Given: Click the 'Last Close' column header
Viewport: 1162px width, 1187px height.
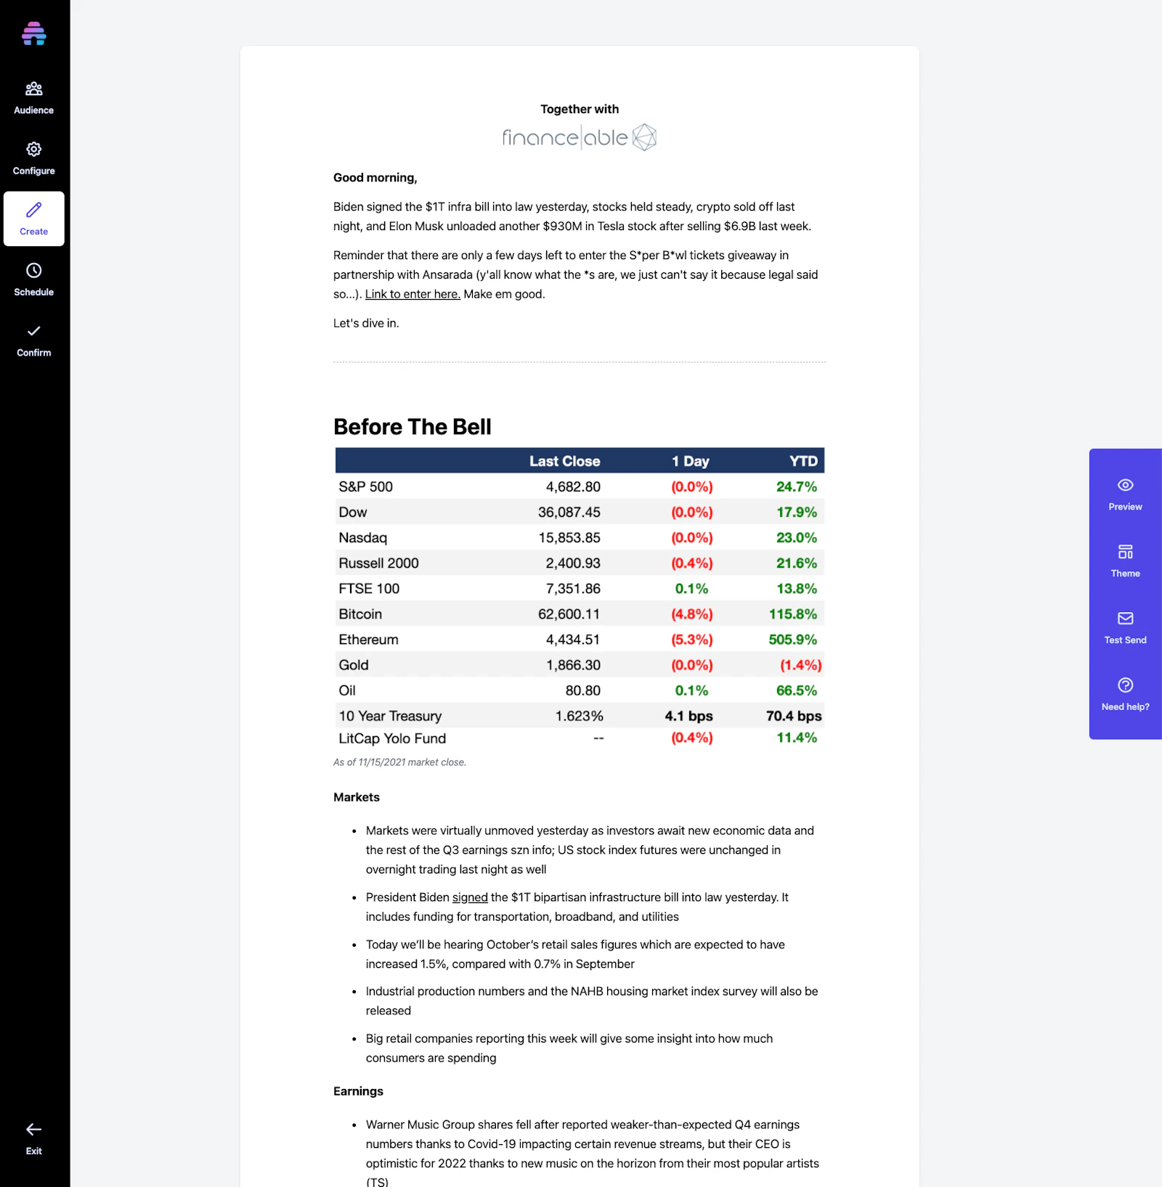Looking at the screenshot, I should (x=564, y=461).
